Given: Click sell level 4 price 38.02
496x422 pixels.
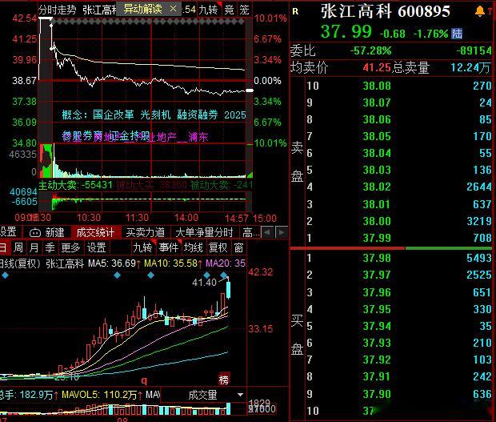Looking at the screenshot, I should pyautogui.click(x=377, y=187).
